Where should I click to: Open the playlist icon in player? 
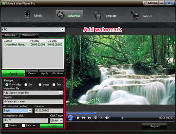[x=95, y=118]
